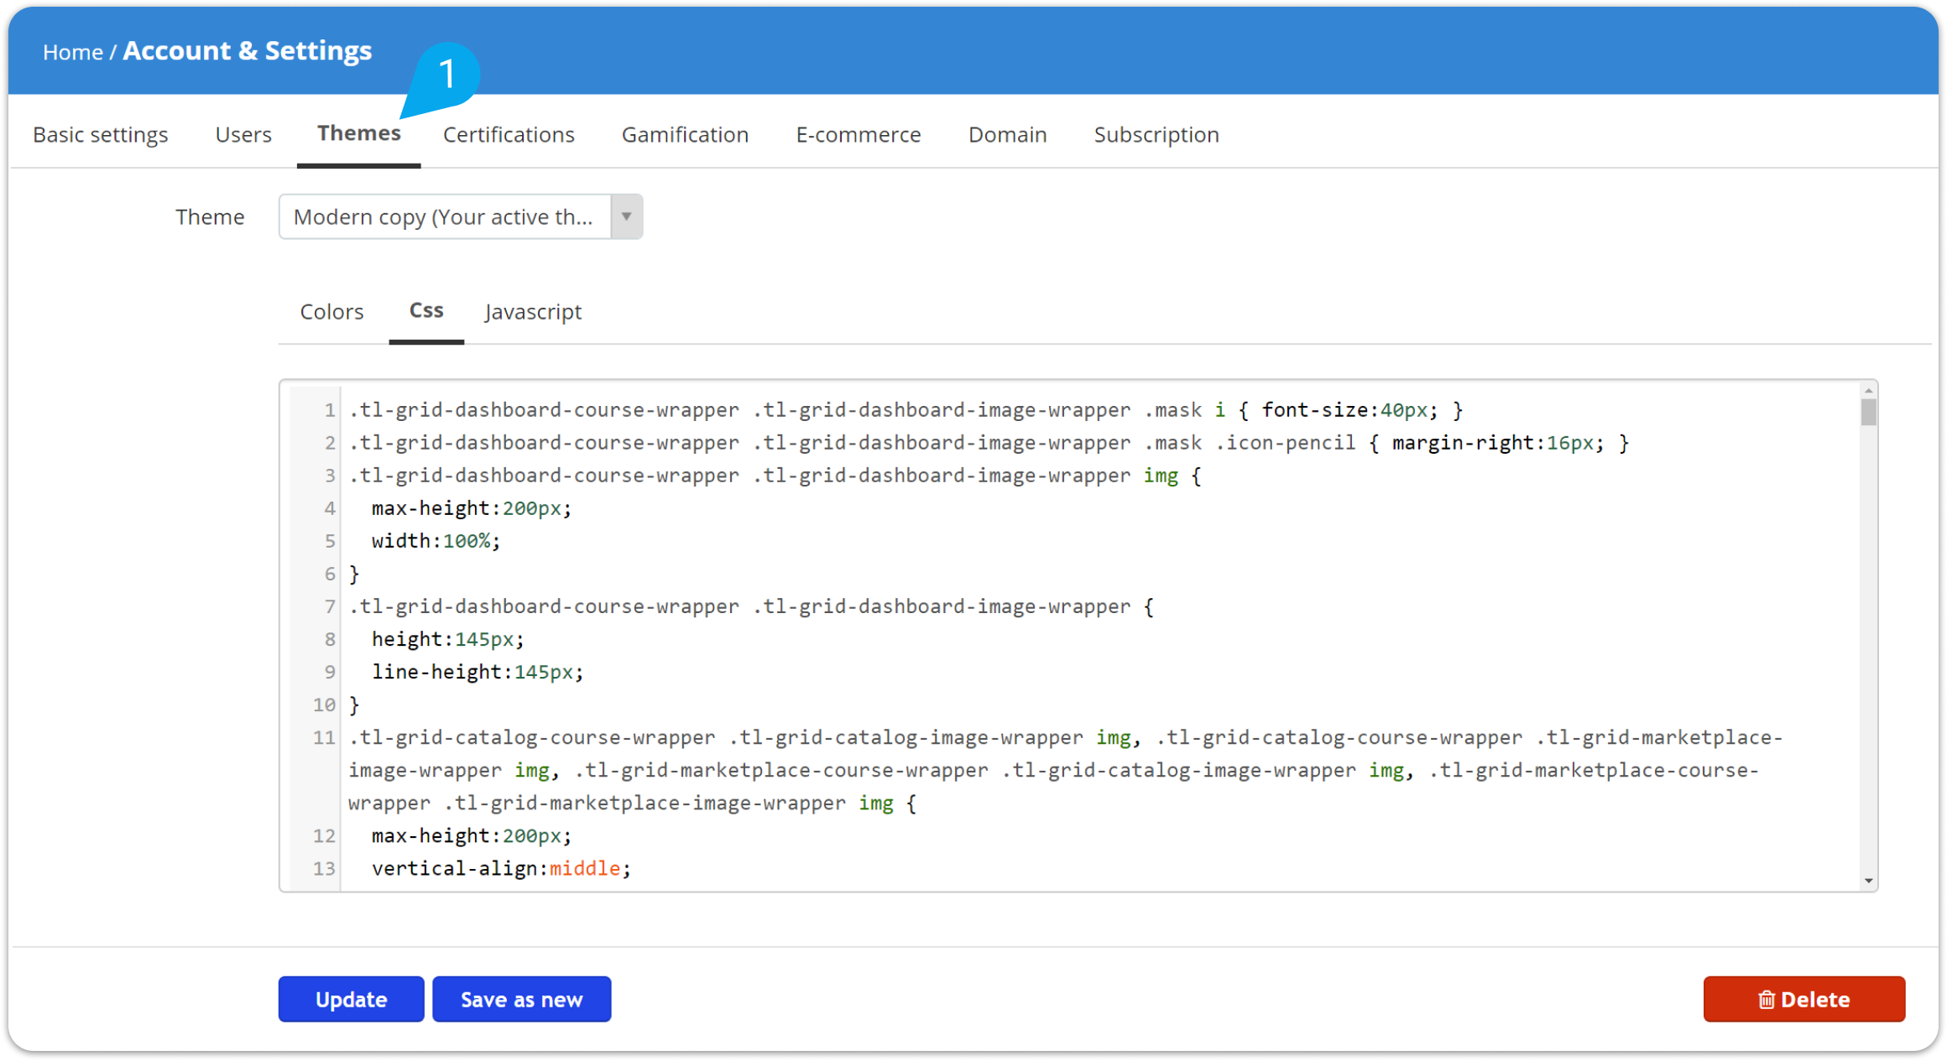Click line 5 'width:100%;' in editor
1947x1061 pixels.
tap(436, 541)
